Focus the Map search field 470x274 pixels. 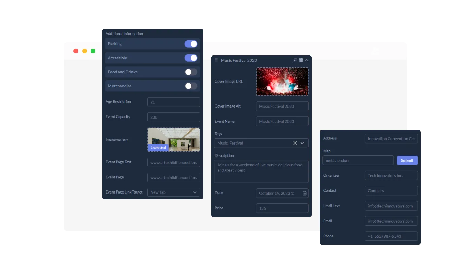[x=358, y=160]
